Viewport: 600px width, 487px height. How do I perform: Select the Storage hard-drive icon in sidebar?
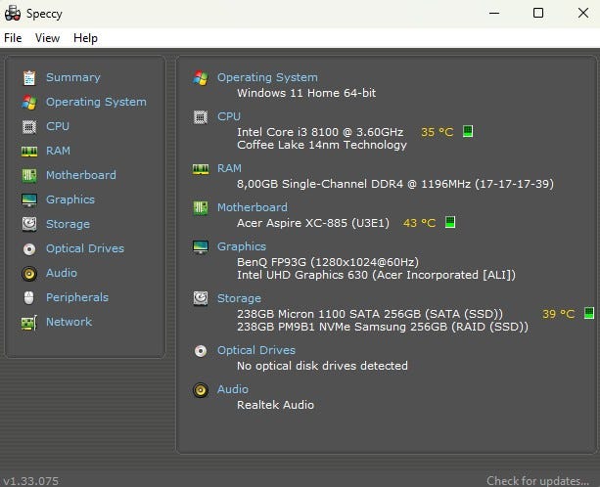(x=29, y=224)
